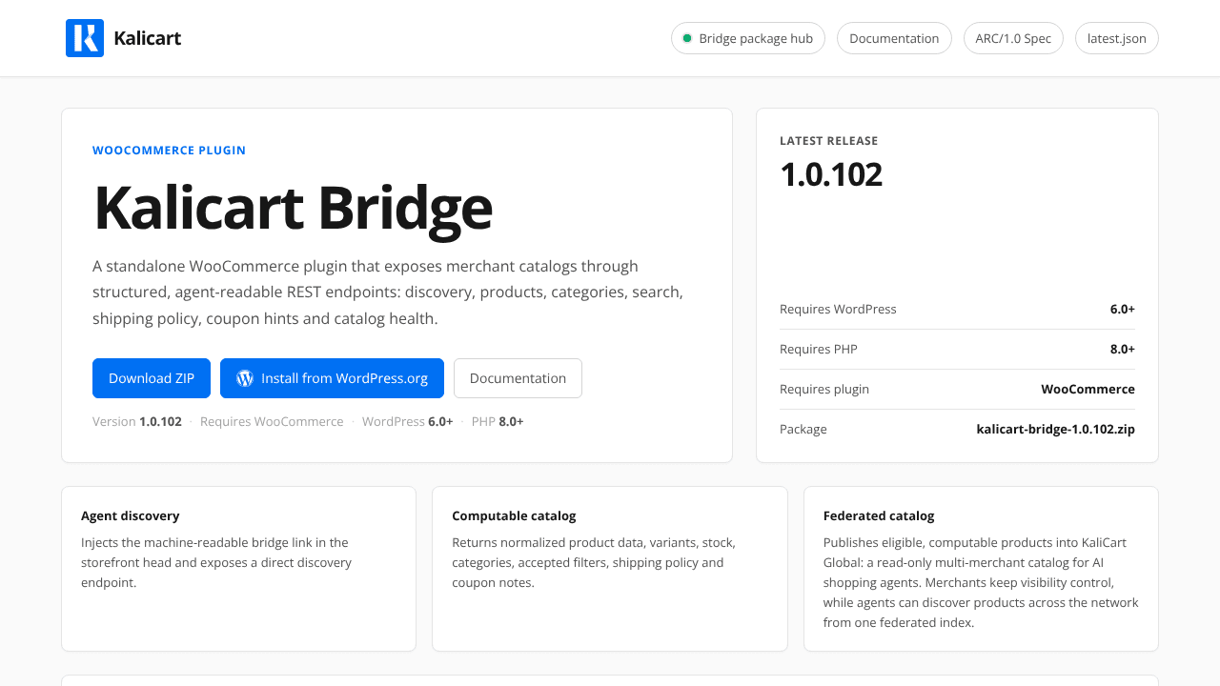The height and width of the screenshot is (686, 1220).
Task: Click the Computable catalog card title
Action: pyautogui.click(x=514, y=515)
